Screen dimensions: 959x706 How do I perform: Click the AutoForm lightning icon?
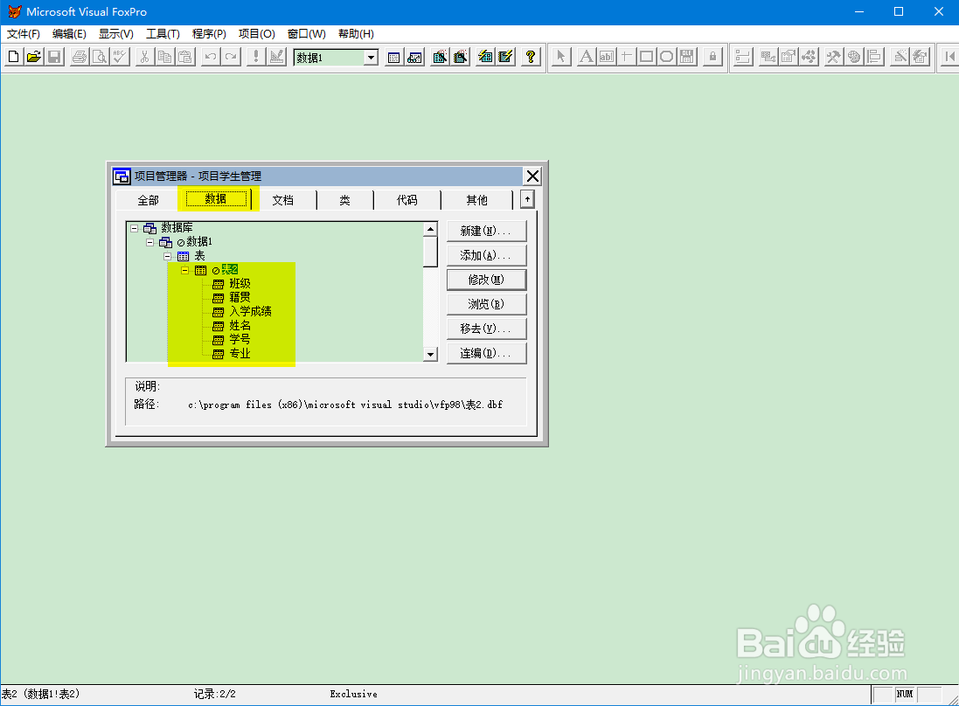(x=485, y=57)
